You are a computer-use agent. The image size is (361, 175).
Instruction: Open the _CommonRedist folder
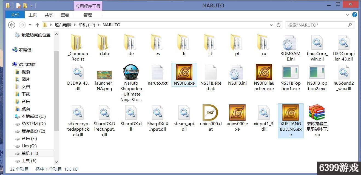(x=78, y=48)
